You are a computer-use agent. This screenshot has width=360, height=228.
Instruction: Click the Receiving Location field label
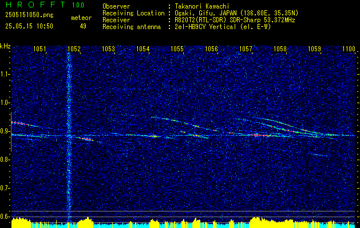(133, 13)
